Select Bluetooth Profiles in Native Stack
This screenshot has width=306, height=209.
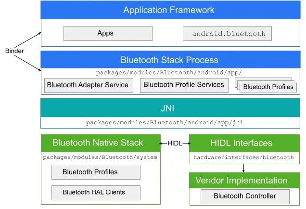pos(96,172)
